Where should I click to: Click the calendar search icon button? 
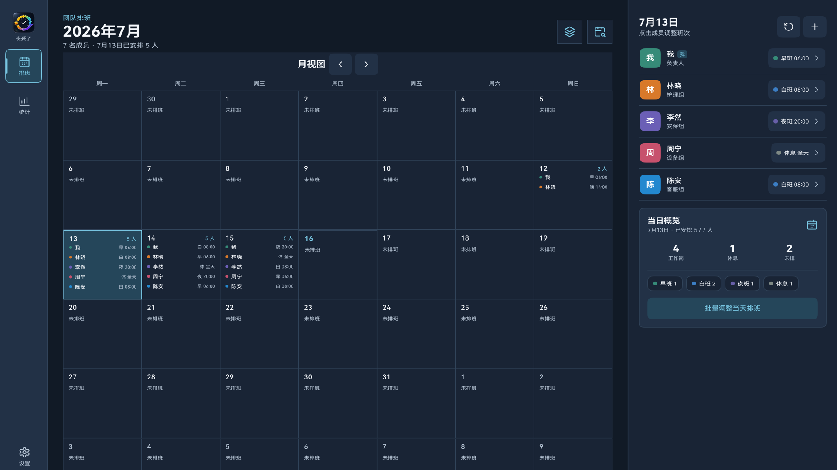click(599, 31)
